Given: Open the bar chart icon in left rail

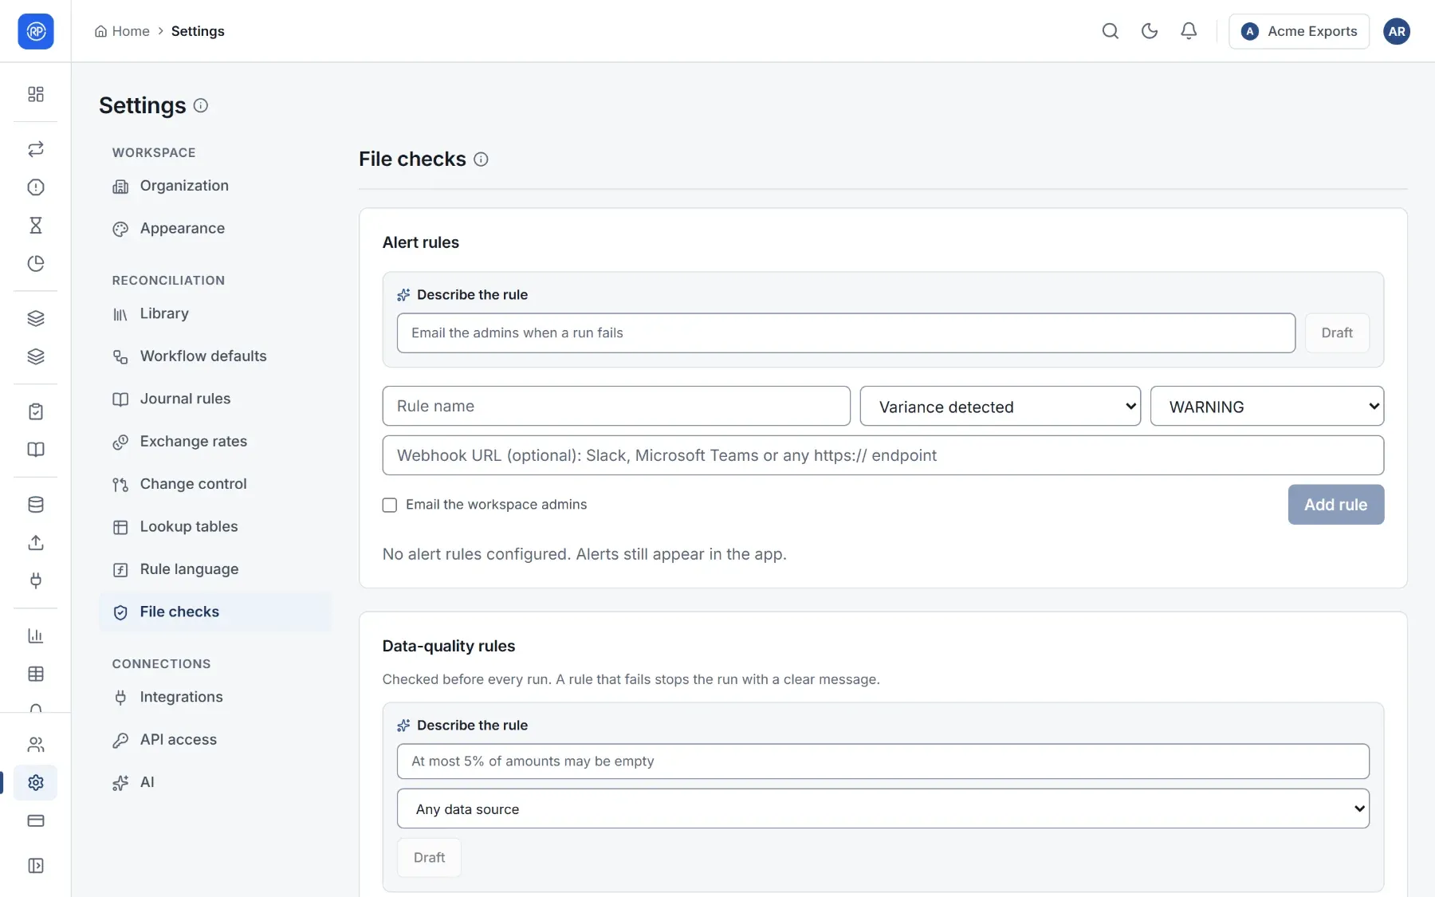Looking at the screenshot, I should click(x=36, y=635).
